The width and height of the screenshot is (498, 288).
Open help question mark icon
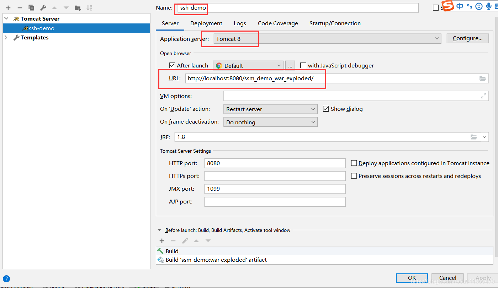(6, 279)
